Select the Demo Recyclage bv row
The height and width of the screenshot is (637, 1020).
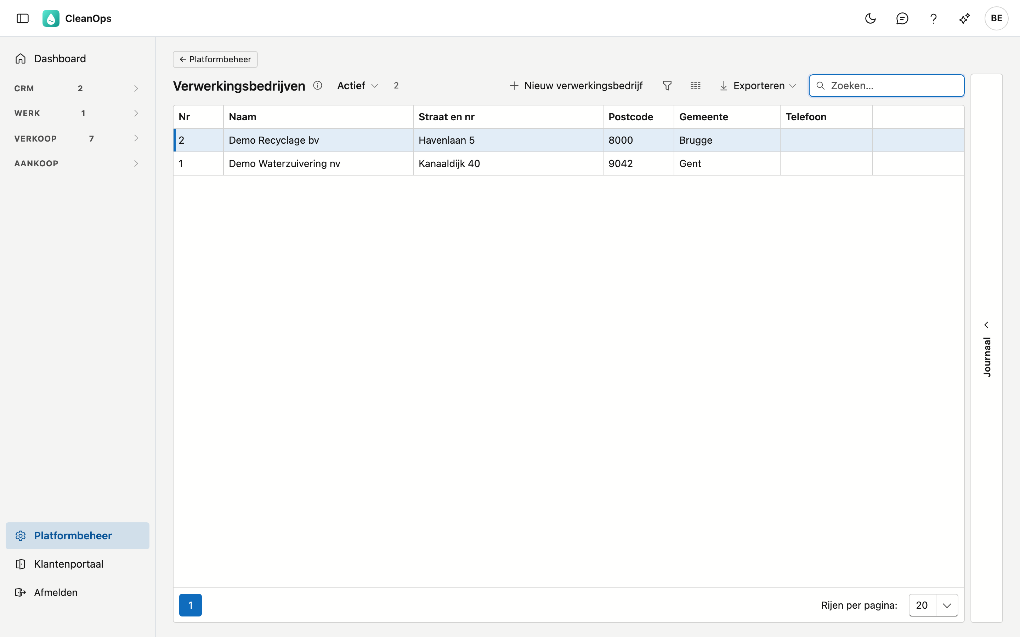(x=568, y=140)
